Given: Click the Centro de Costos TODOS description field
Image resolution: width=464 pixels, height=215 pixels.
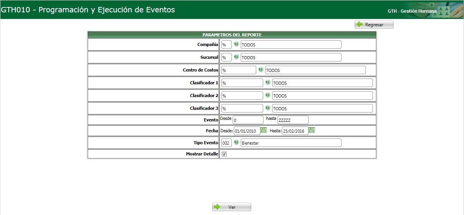Looking at the screenshot, I should point(316,70).
